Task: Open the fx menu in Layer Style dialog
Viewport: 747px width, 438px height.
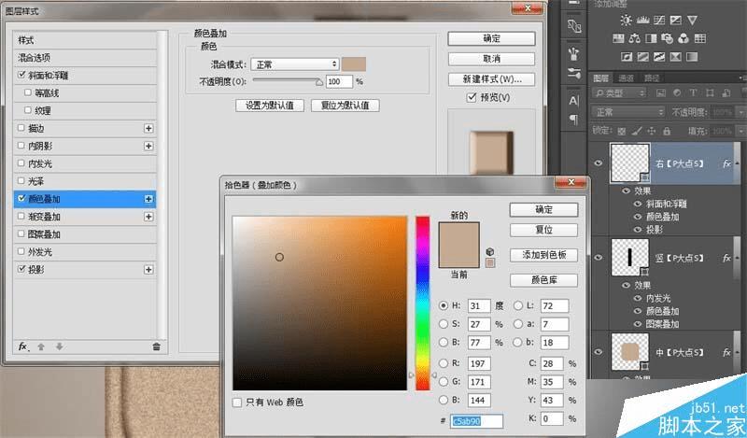Action: tap(22, 346)
